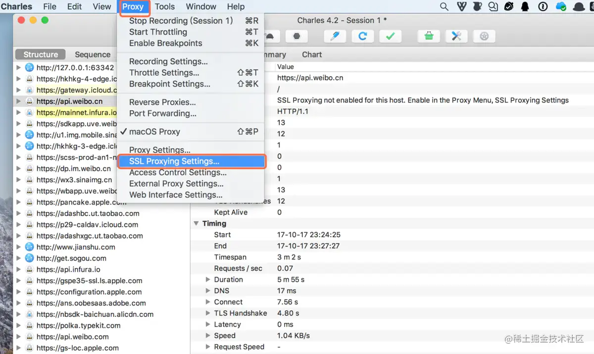Select Throttle Settings... menu entry

pos(191,73)
